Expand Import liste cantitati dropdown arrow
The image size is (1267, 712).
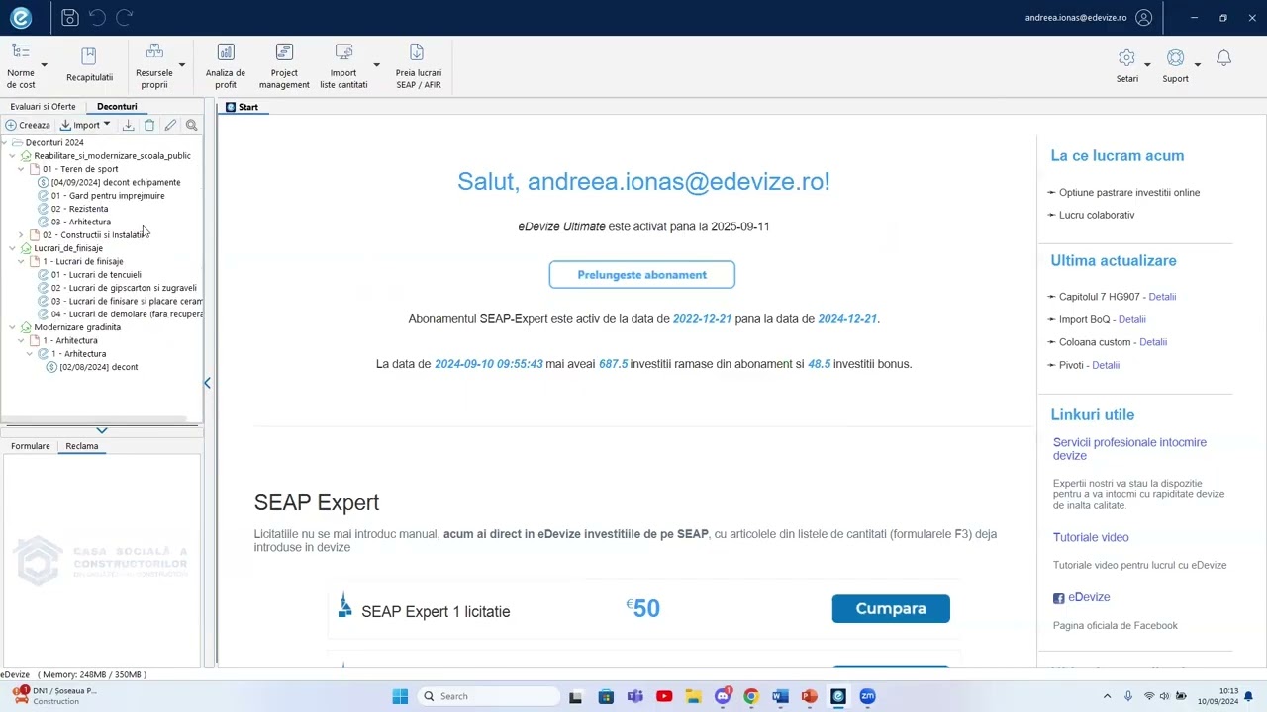click(x=376, y=65)
